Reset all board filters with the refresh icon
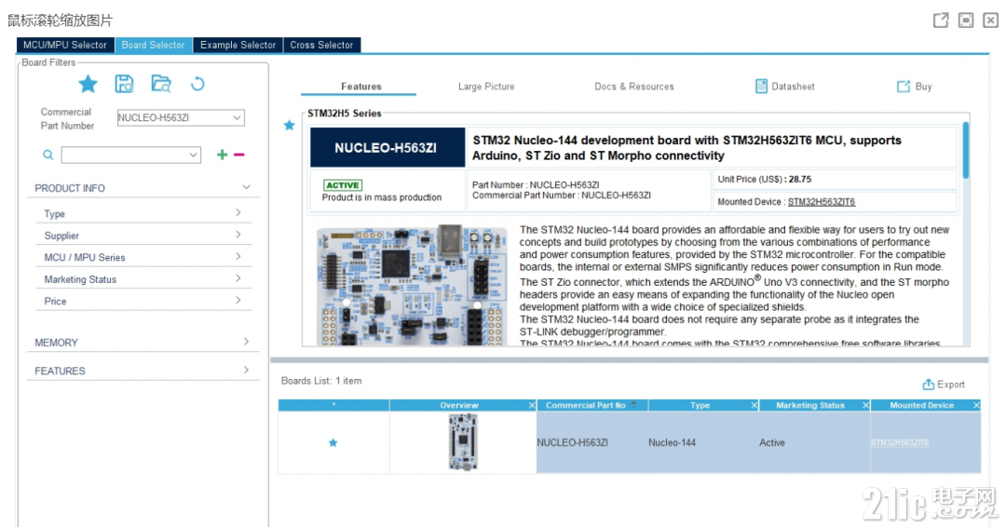Screen dimensions: 1006x527 [197, 84]
